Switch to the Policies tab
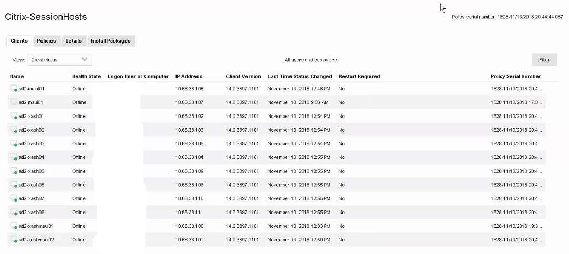The image size is (569, 254). [46, 41]
